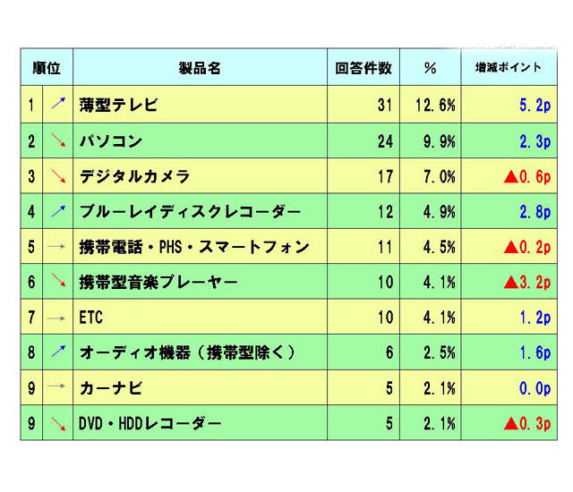Click the ETC product name
The width and height of the screenshot is (573, 492).
(91, 318)
